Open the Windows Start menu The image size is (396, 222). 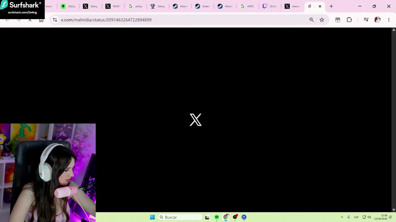click(x=152, y=217)
